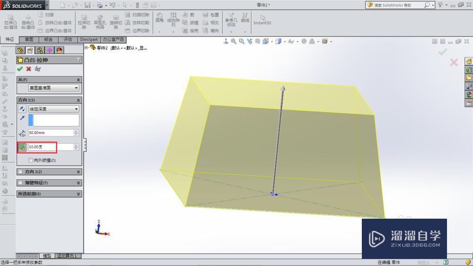This screenshot has width=473, height=266.
Task: Click the Zoom to Fit icon
Action: pos(234,41)
